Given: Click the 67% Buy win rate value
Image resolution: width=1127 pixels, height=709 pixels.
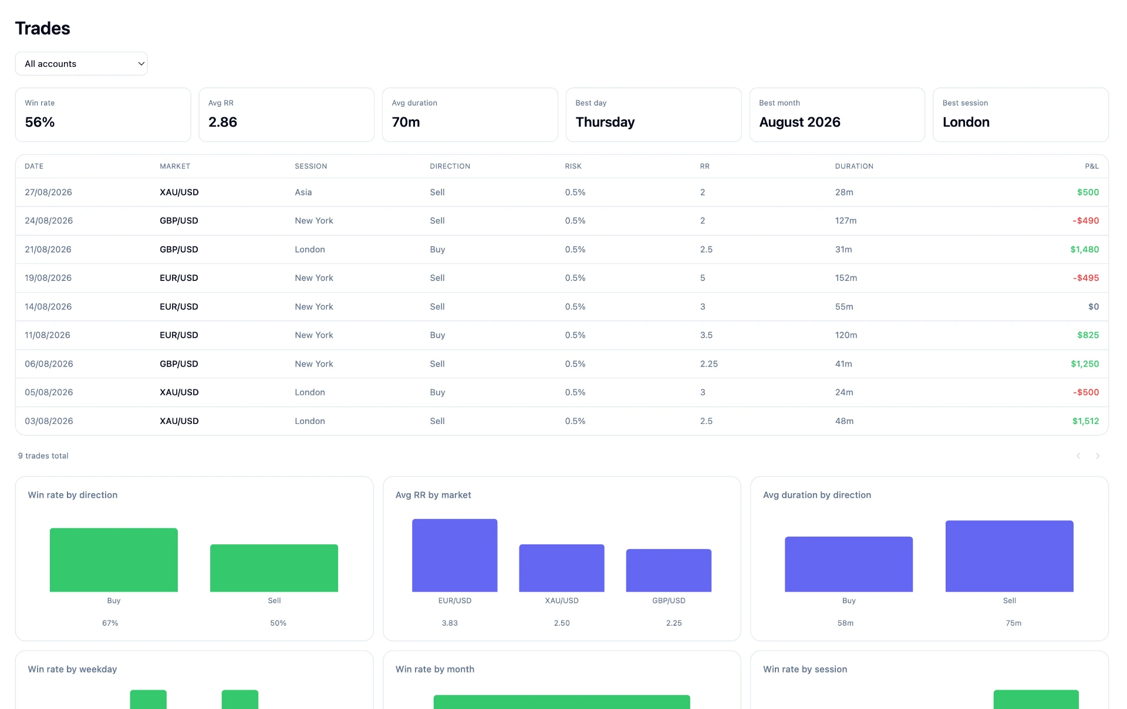Looking at the screenshot, I should point(110,623).
